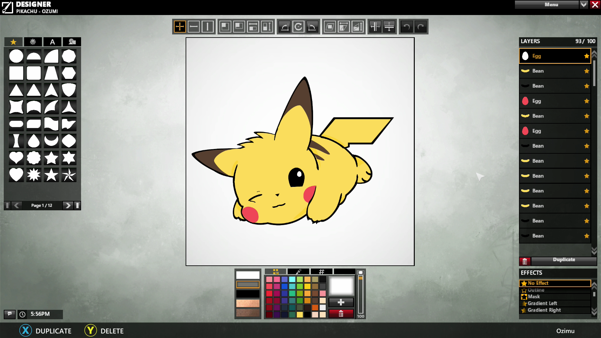Toggle the star on the top Egg layer
The width and height of the screenshot is (601, 338).
pyautogui.click(x=586, y=56)
